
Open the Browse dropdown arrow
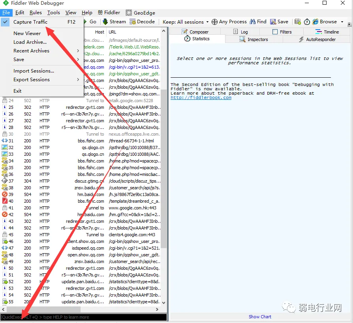pyautogui.click(x=342, y=22)
